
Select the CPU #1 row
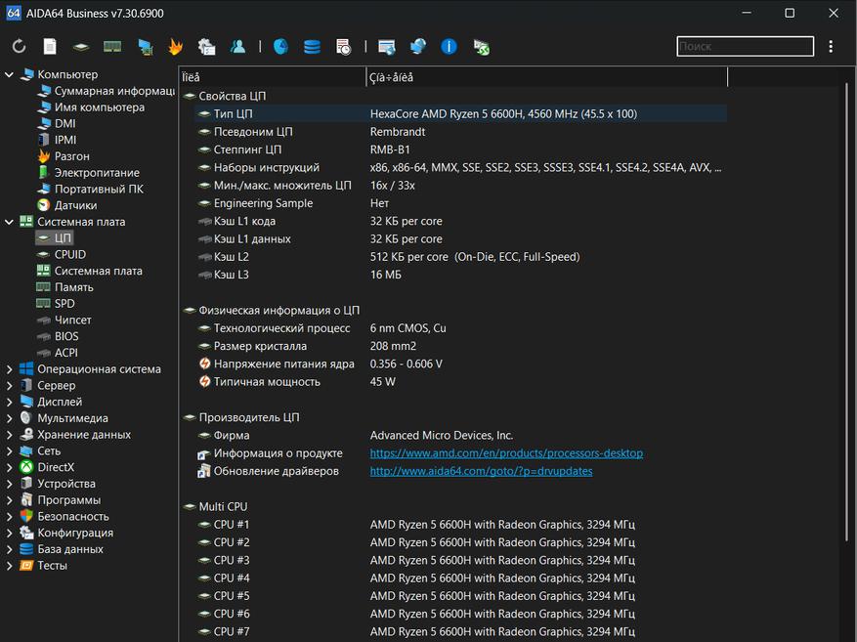[460, 525]
